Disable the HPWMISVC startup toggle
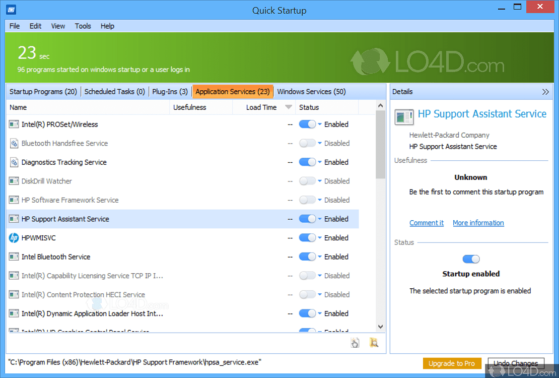 click(307, 238)
